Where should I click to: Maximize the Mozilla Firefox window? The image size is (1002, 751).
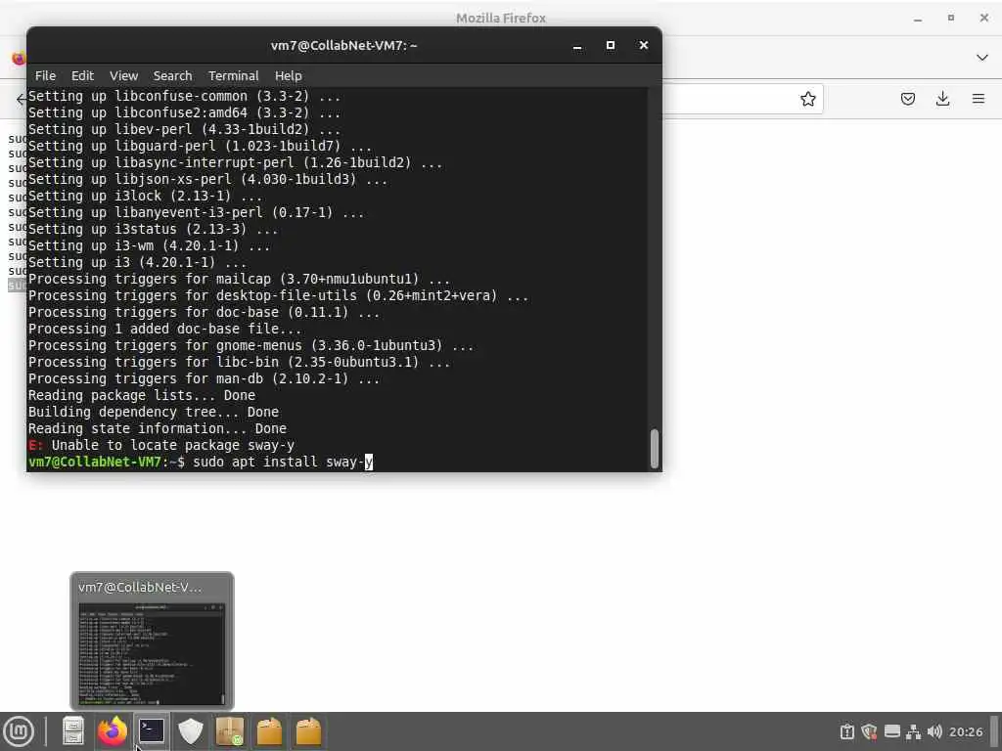[x=951, y=19]
